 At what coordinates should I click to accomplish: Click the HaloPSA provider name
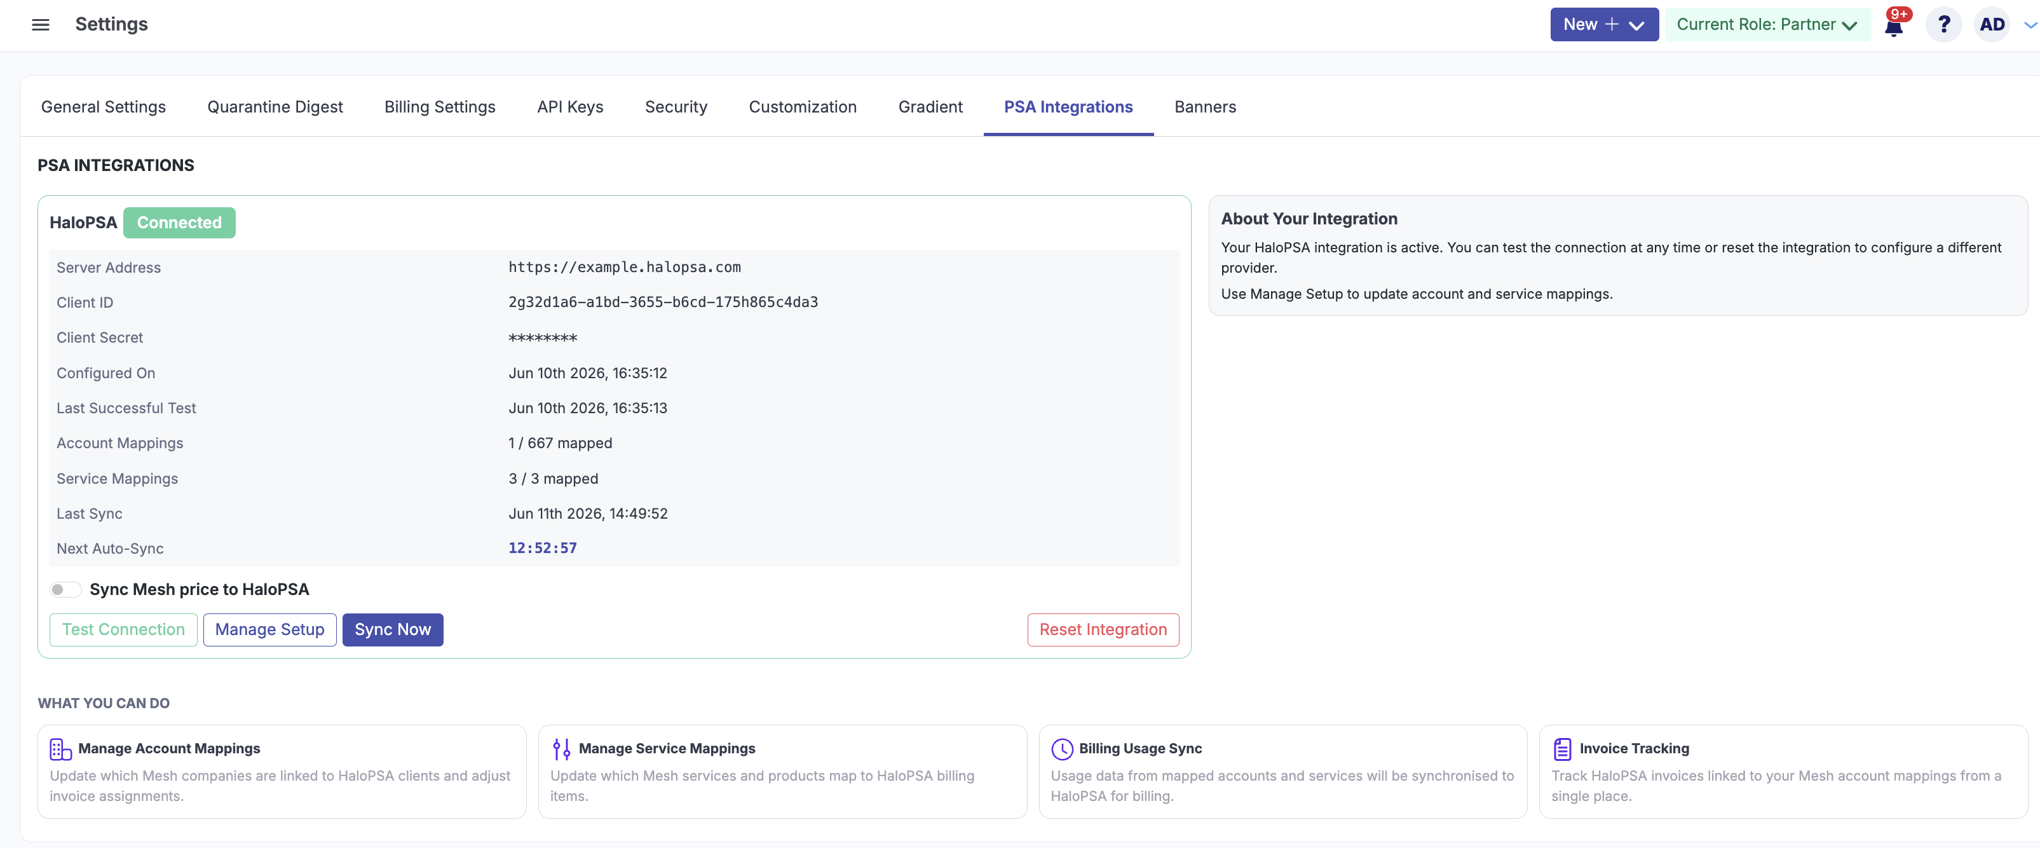(x=83, y=223)
